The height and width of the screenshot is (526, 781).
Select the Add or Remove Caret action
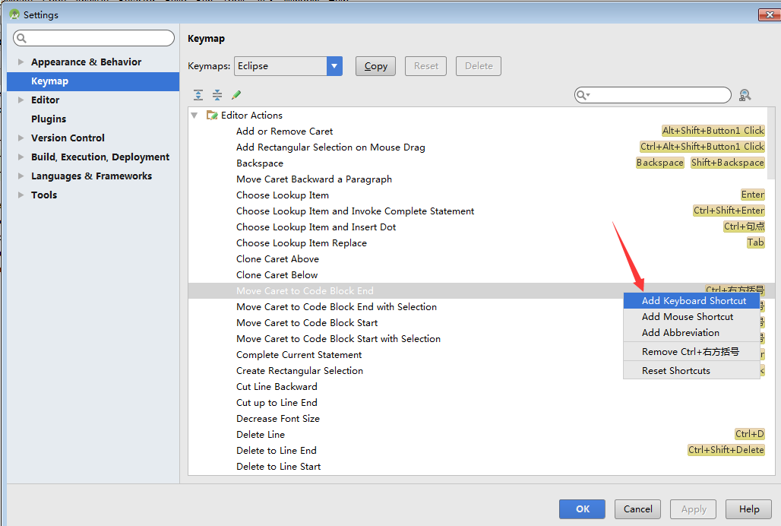click(x=284, y=131)
